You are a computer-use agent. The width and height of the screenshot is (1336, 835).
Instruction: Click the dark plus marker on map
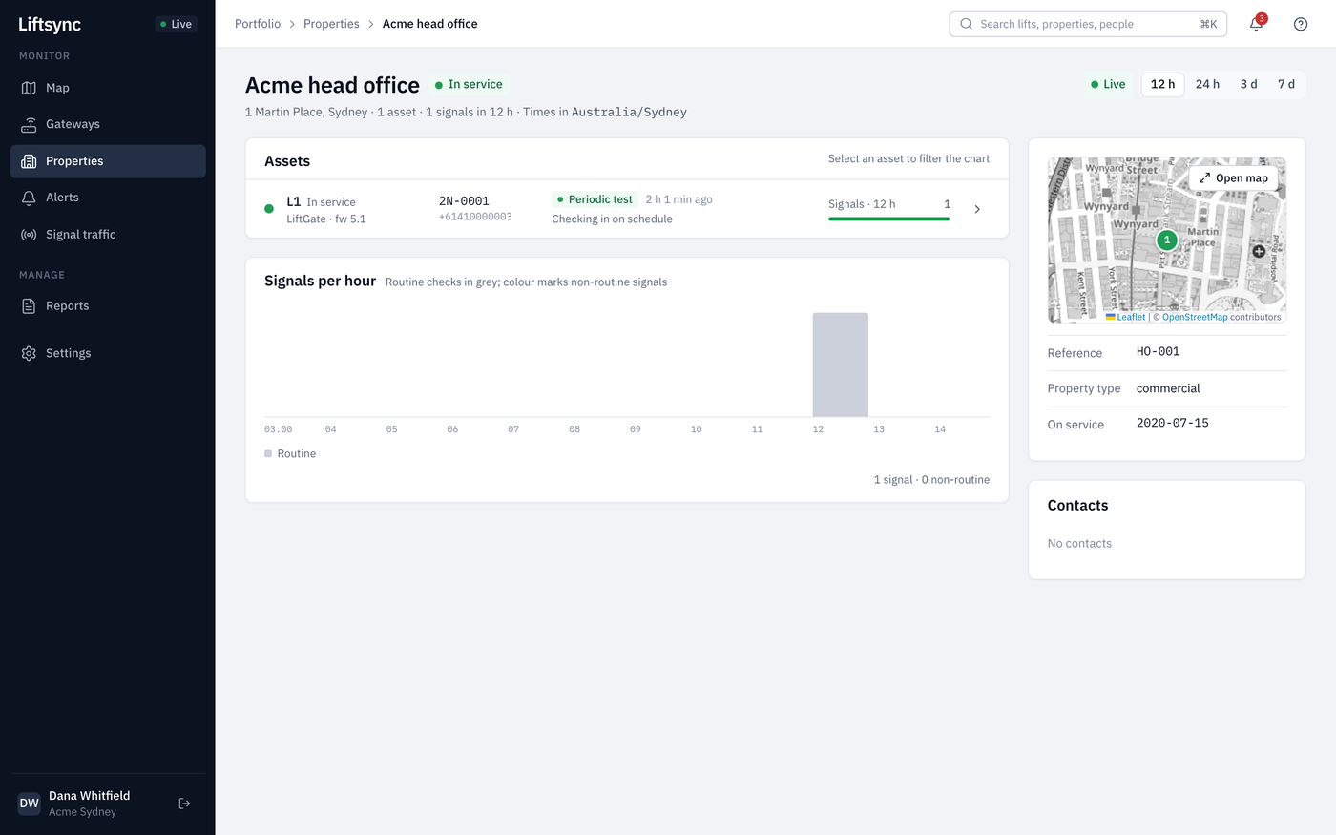(x=1259, y=251)
